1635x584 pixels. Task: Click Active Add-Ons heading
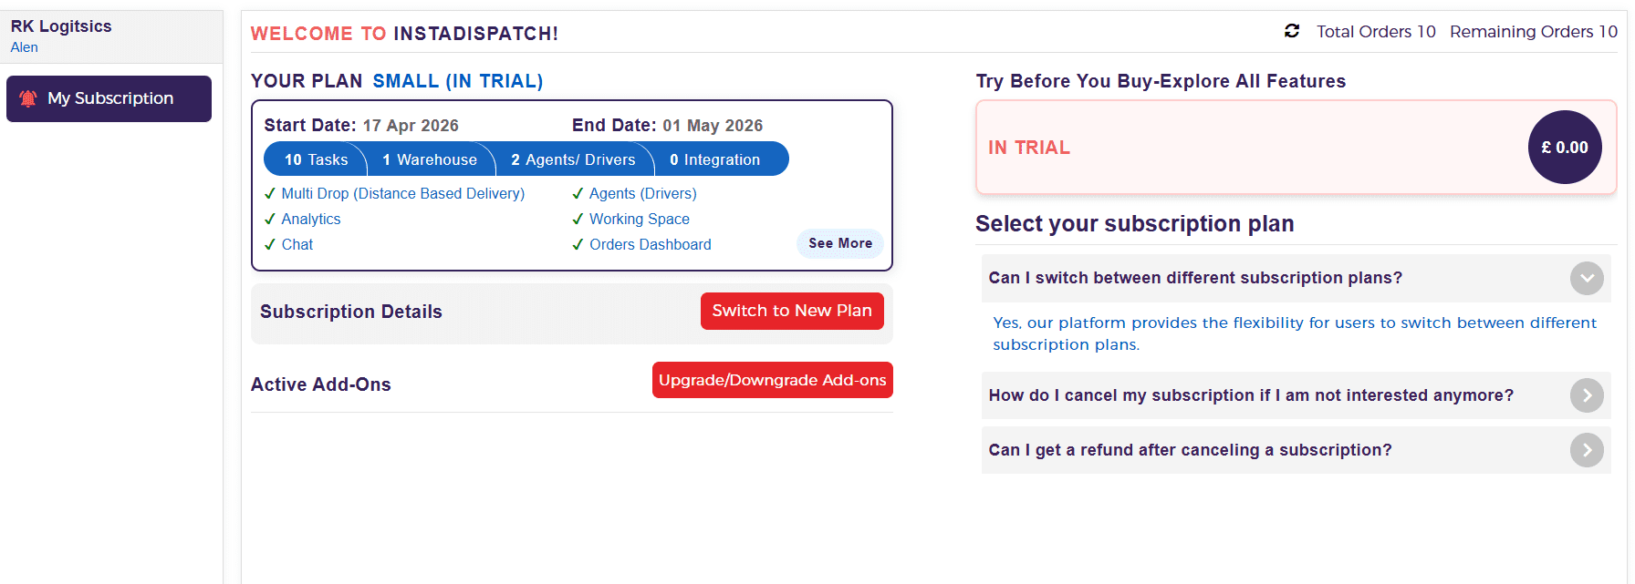tap(321, 384)
